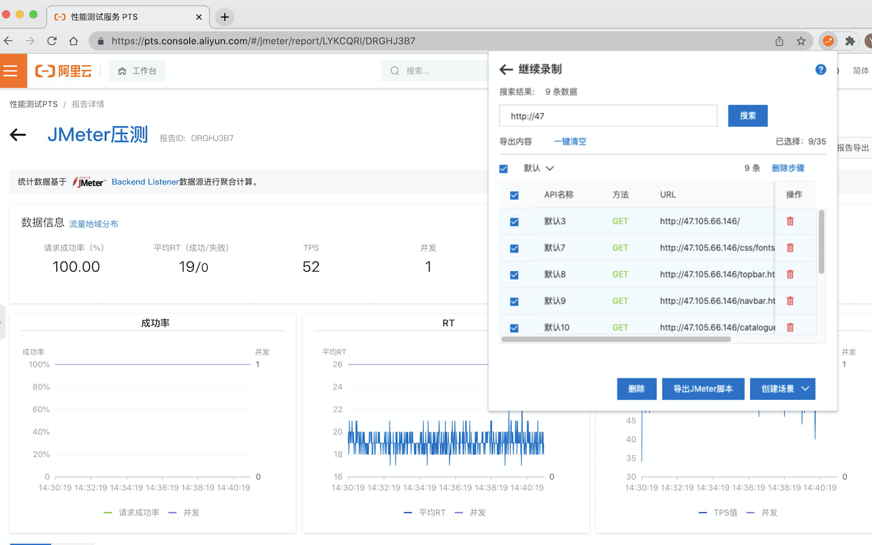The width and height of the screenshot is (872, 545).
Task: Expand the 默认 group chevron
Action: (x=550, y=168)
